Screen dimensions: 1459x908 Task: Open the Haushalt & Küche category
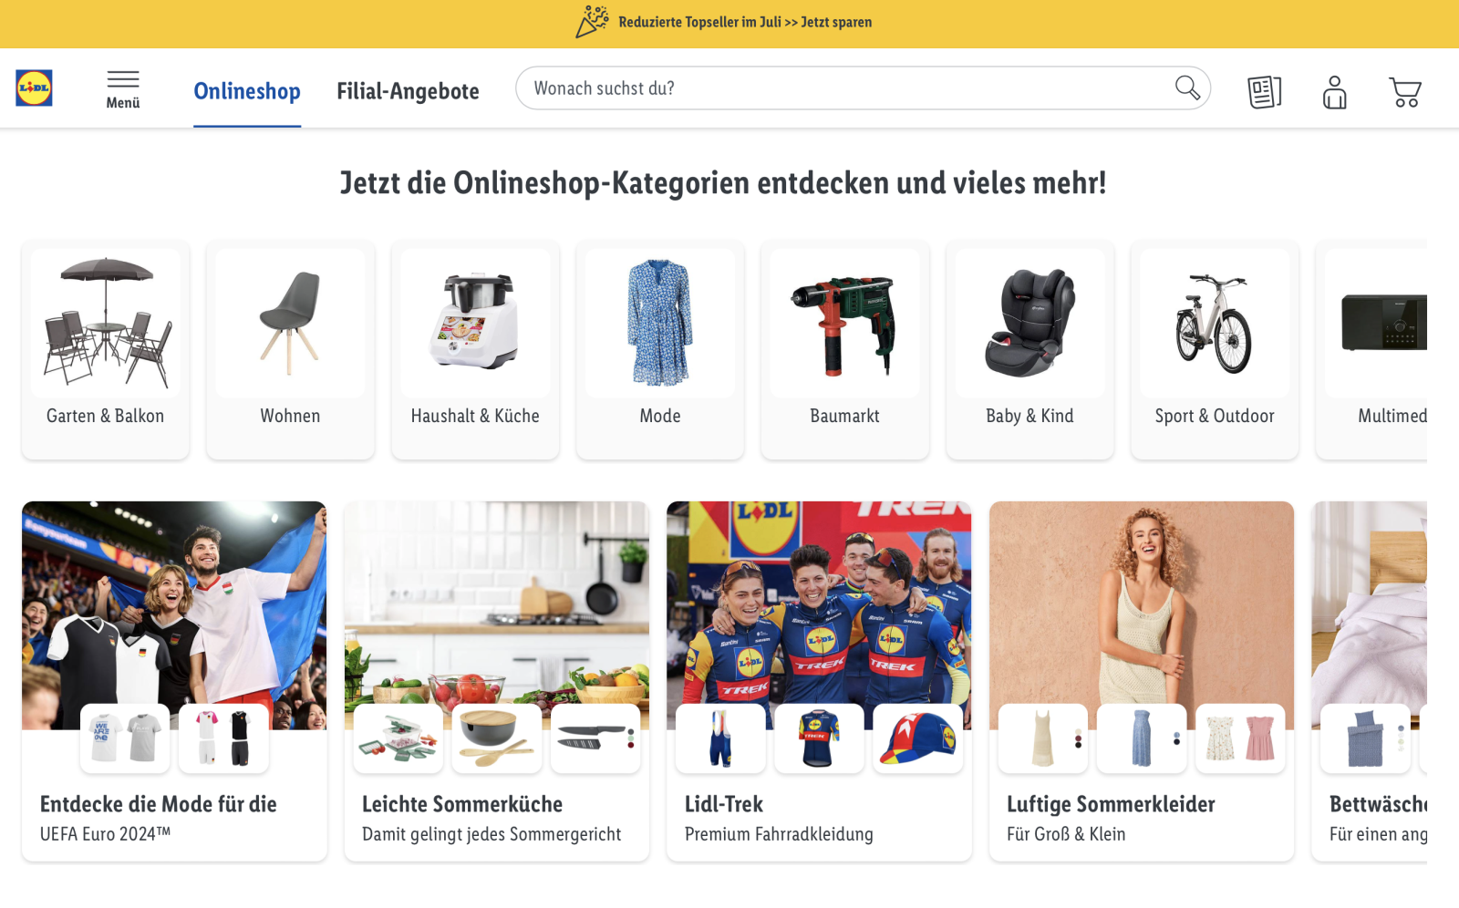pos(475,350)
